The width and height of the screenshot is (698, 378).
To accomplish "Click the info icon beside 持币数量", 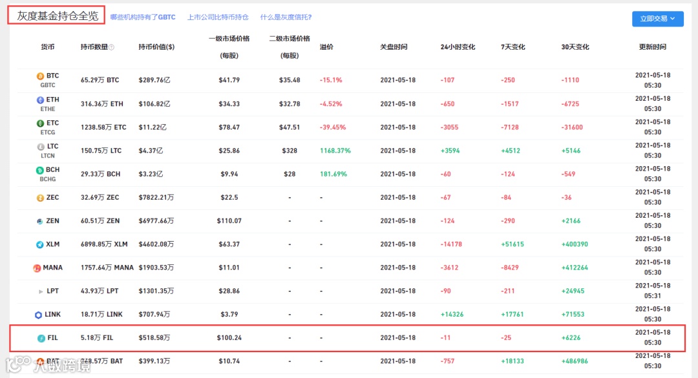I will click(111, 47).
